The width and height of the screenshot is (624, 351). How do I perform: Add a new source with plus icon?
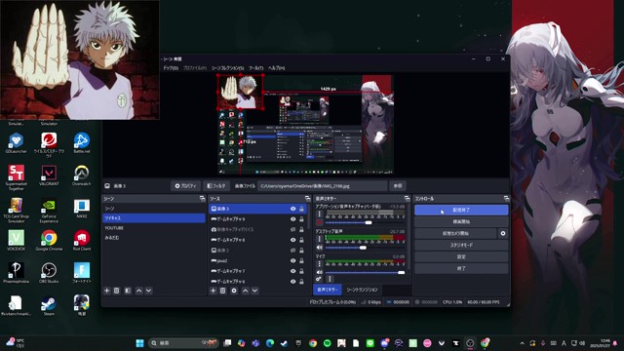click(x=213, y=291)
